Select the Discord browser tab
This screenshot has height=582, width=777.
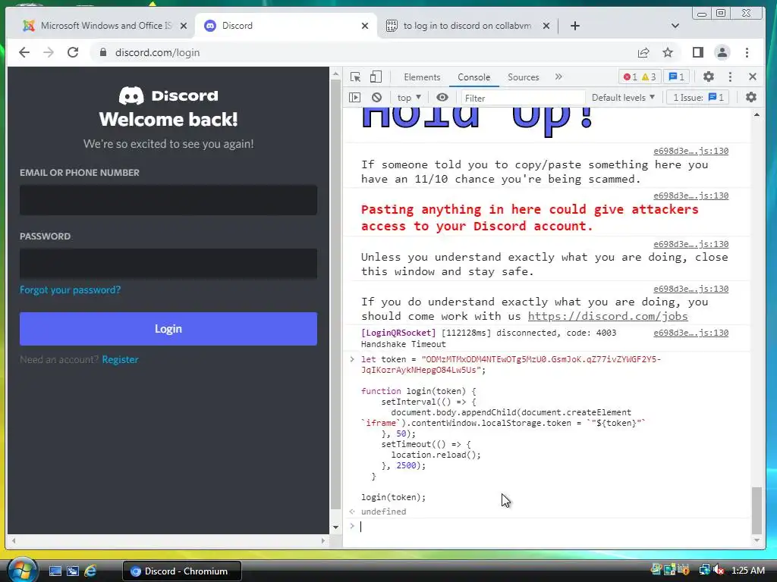pos(285,26)
